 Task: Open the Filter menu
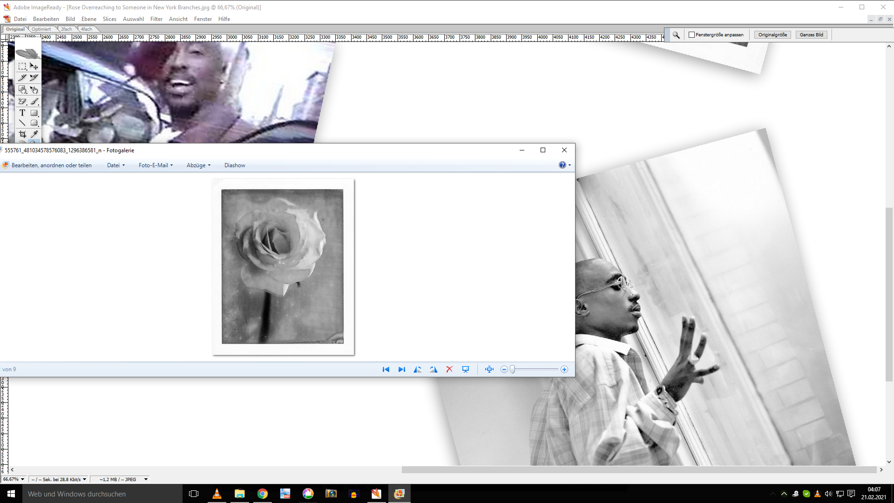(156, 19)
